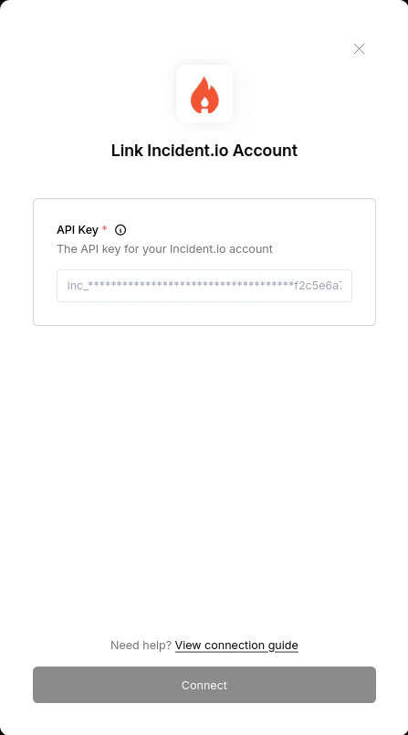
Task: Close the Link Incident.io Account dialog
Action: pyautogui.click(x=359, y=48)
